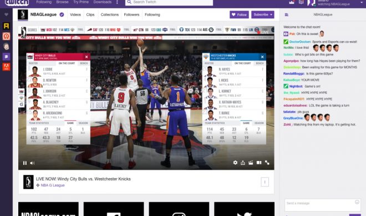
Task: Click the search magnifier icon
Action: click(x=129, y=2)
